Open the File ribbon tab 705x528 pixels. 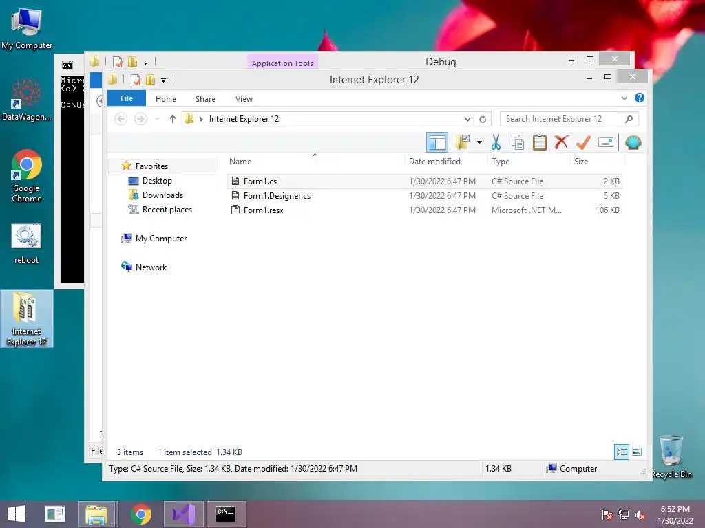point(127,98)
